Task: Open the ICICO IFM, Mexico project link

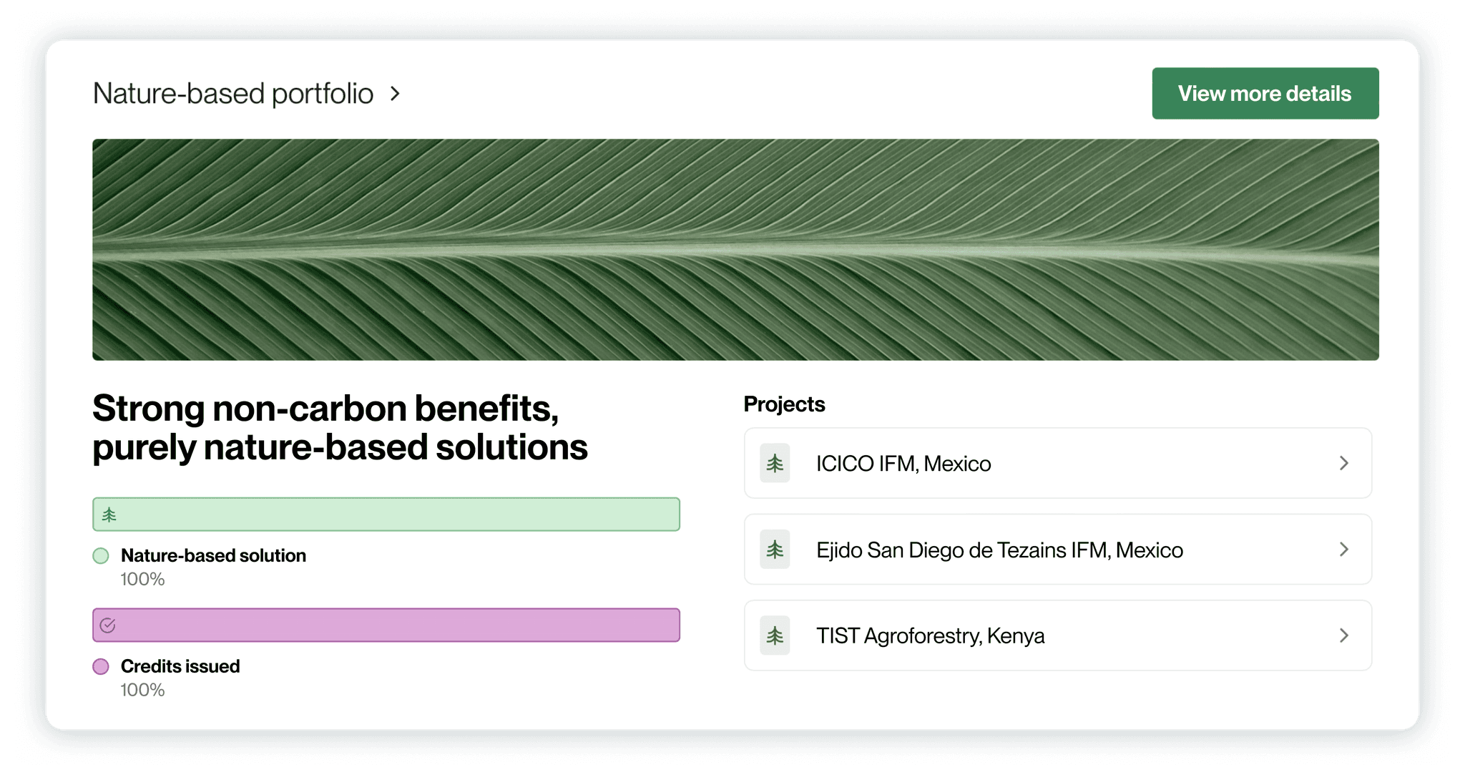Action: 903,463
